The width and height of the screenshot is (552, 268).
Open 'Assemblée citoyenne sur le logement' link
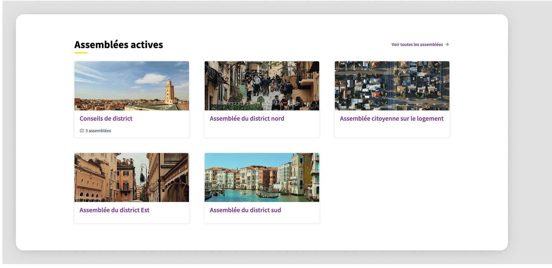point(391,119)
